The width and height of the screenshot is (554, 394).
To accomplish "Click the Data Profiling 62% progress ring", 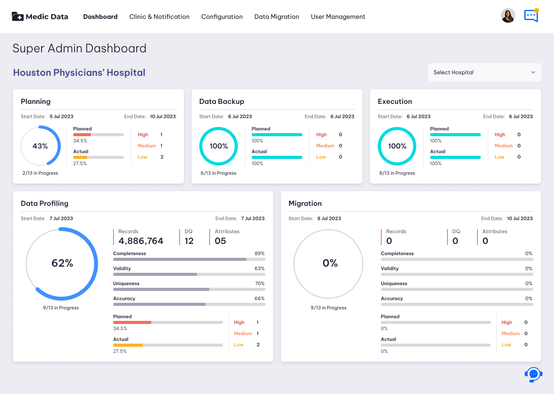I will pyautogui.click(x=62, y=264).
